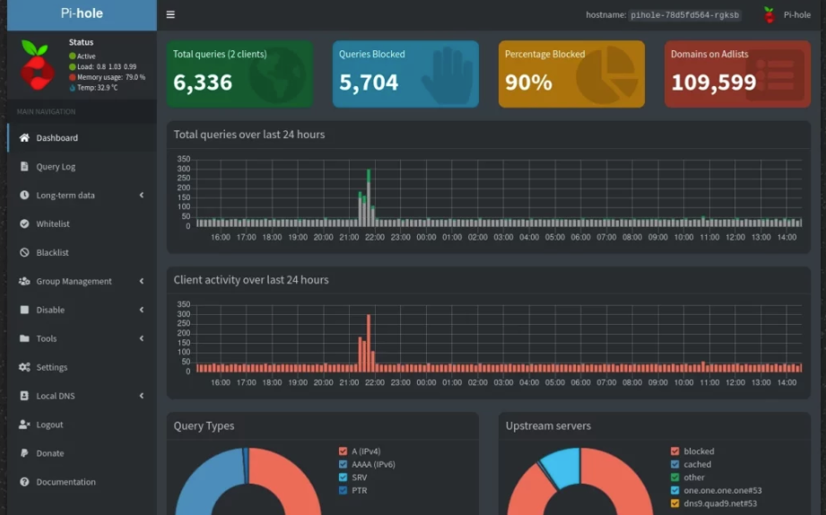Click the Query Log file icon
This screenshot has height=515, width=826.
24,167
